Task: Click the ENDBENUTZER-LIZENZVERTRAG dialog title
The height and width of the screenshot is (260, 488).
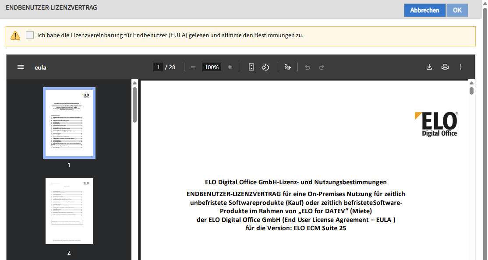Action: 51,7
